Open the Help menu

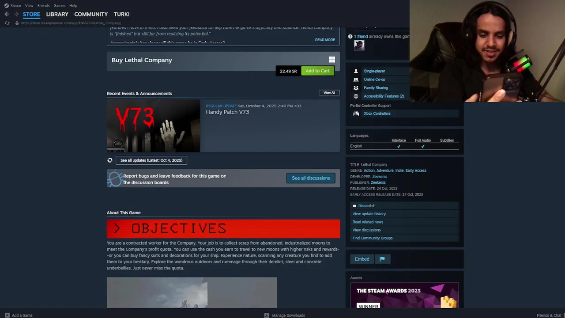coord(73,5)
